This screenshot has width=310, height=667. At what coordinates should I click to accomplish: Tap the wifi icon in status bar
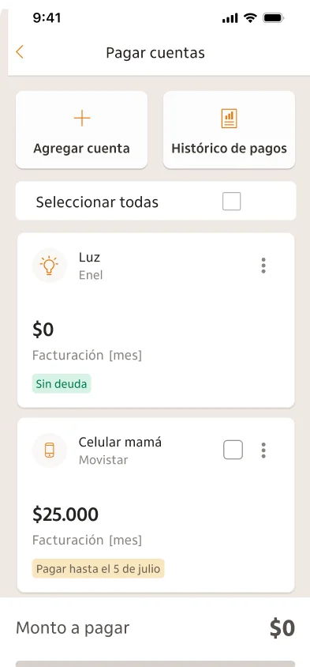(251, 18)
